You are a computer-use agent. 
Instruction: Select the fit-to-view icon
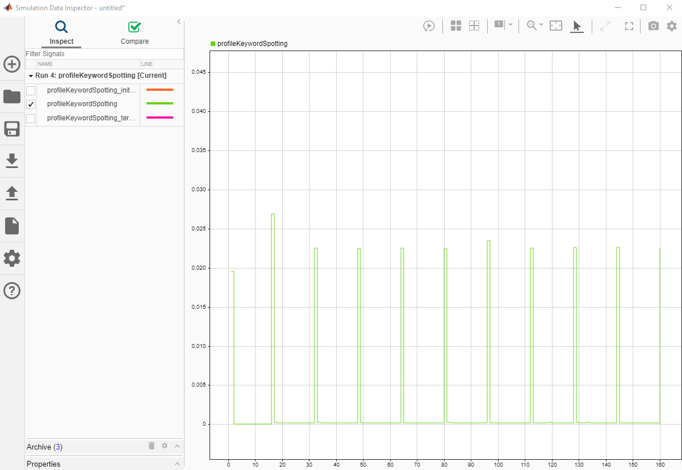coord(556,26)
